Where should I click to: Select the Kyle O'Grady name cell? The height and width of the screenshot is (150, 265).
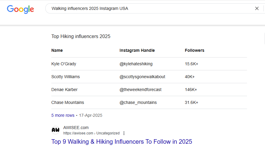[x=64, y=64]
